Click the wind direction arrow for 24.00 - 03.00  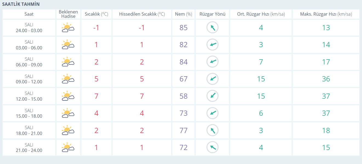pos(212,28)
